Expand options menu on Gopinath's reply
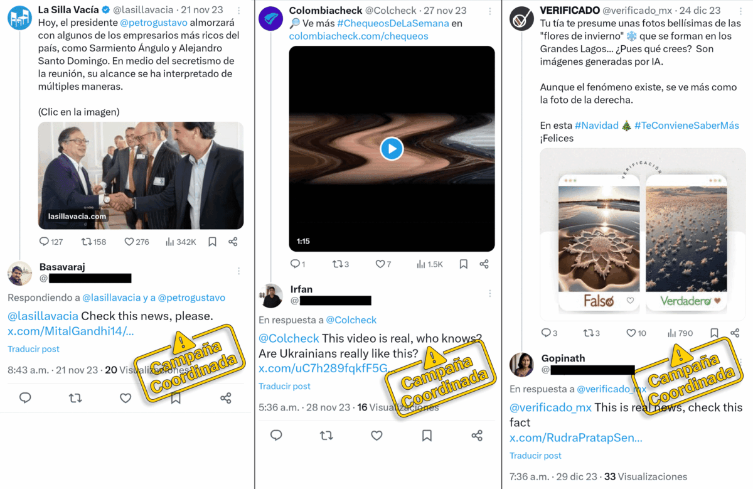The width and height of the screenshot is (753, 489). pos(740,362)
